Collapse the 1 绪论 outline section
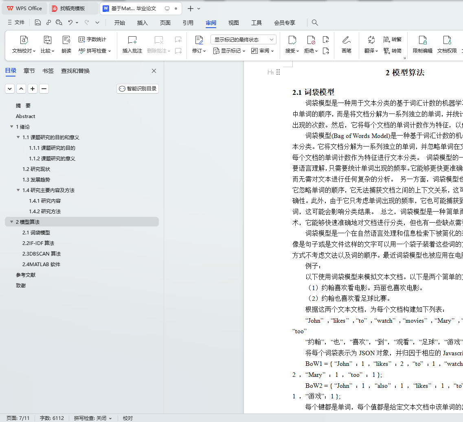The image size is (463, 422). [x=11, y=127]
